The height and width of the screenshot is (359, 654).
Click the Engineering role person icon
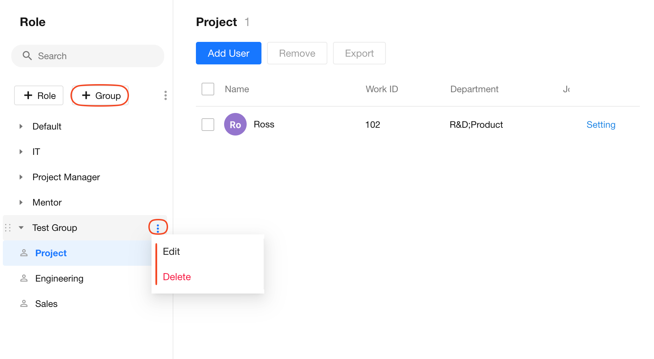pyautogui.click(x=24, y=278)
